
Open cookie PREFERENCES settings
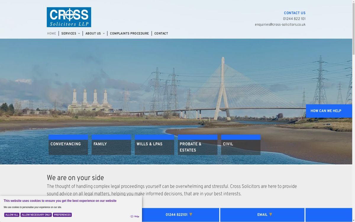coord(62,215)
